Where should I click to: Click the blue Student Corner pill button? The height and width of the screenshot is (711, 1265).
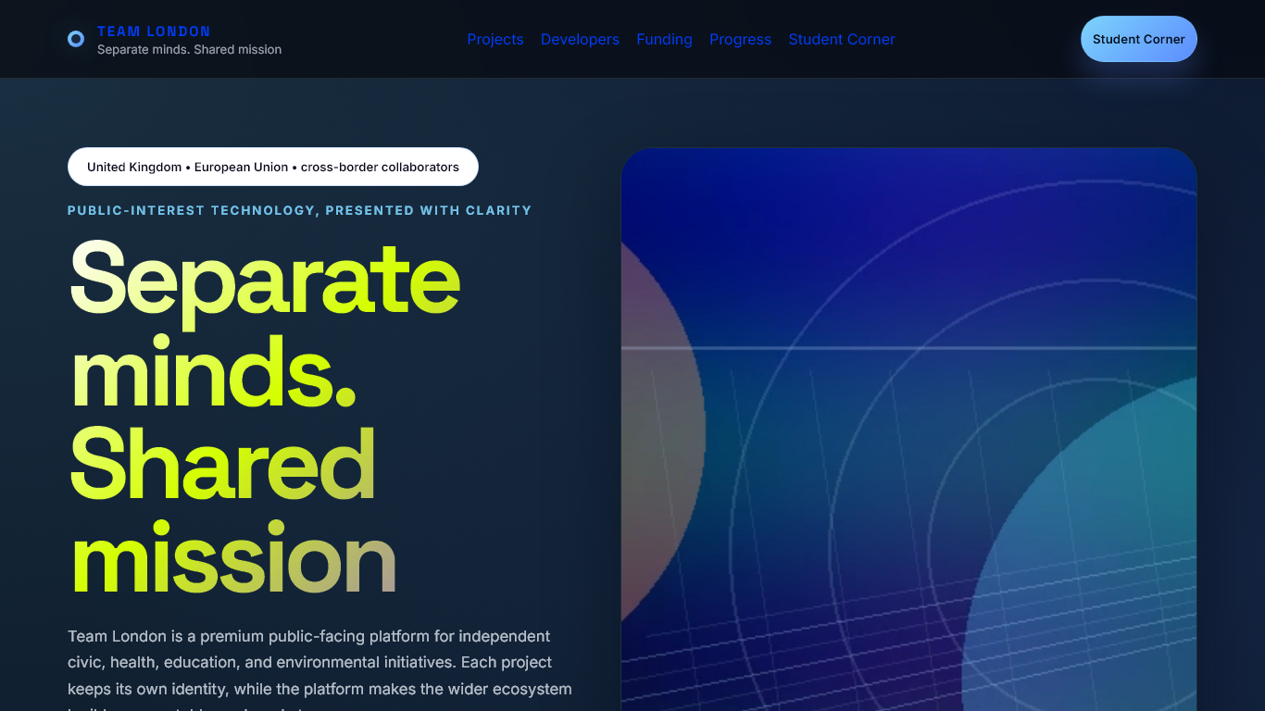point(1139,39)
